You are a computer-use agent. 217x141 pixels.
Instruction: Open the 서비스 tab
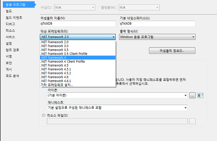pyautogui.click(x=10, y=37)
